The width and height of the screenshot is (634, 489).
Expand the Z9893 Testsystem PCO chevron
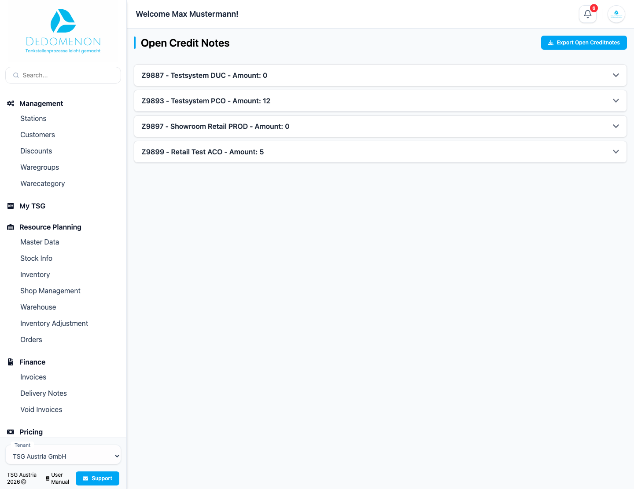tap(616, 101)
